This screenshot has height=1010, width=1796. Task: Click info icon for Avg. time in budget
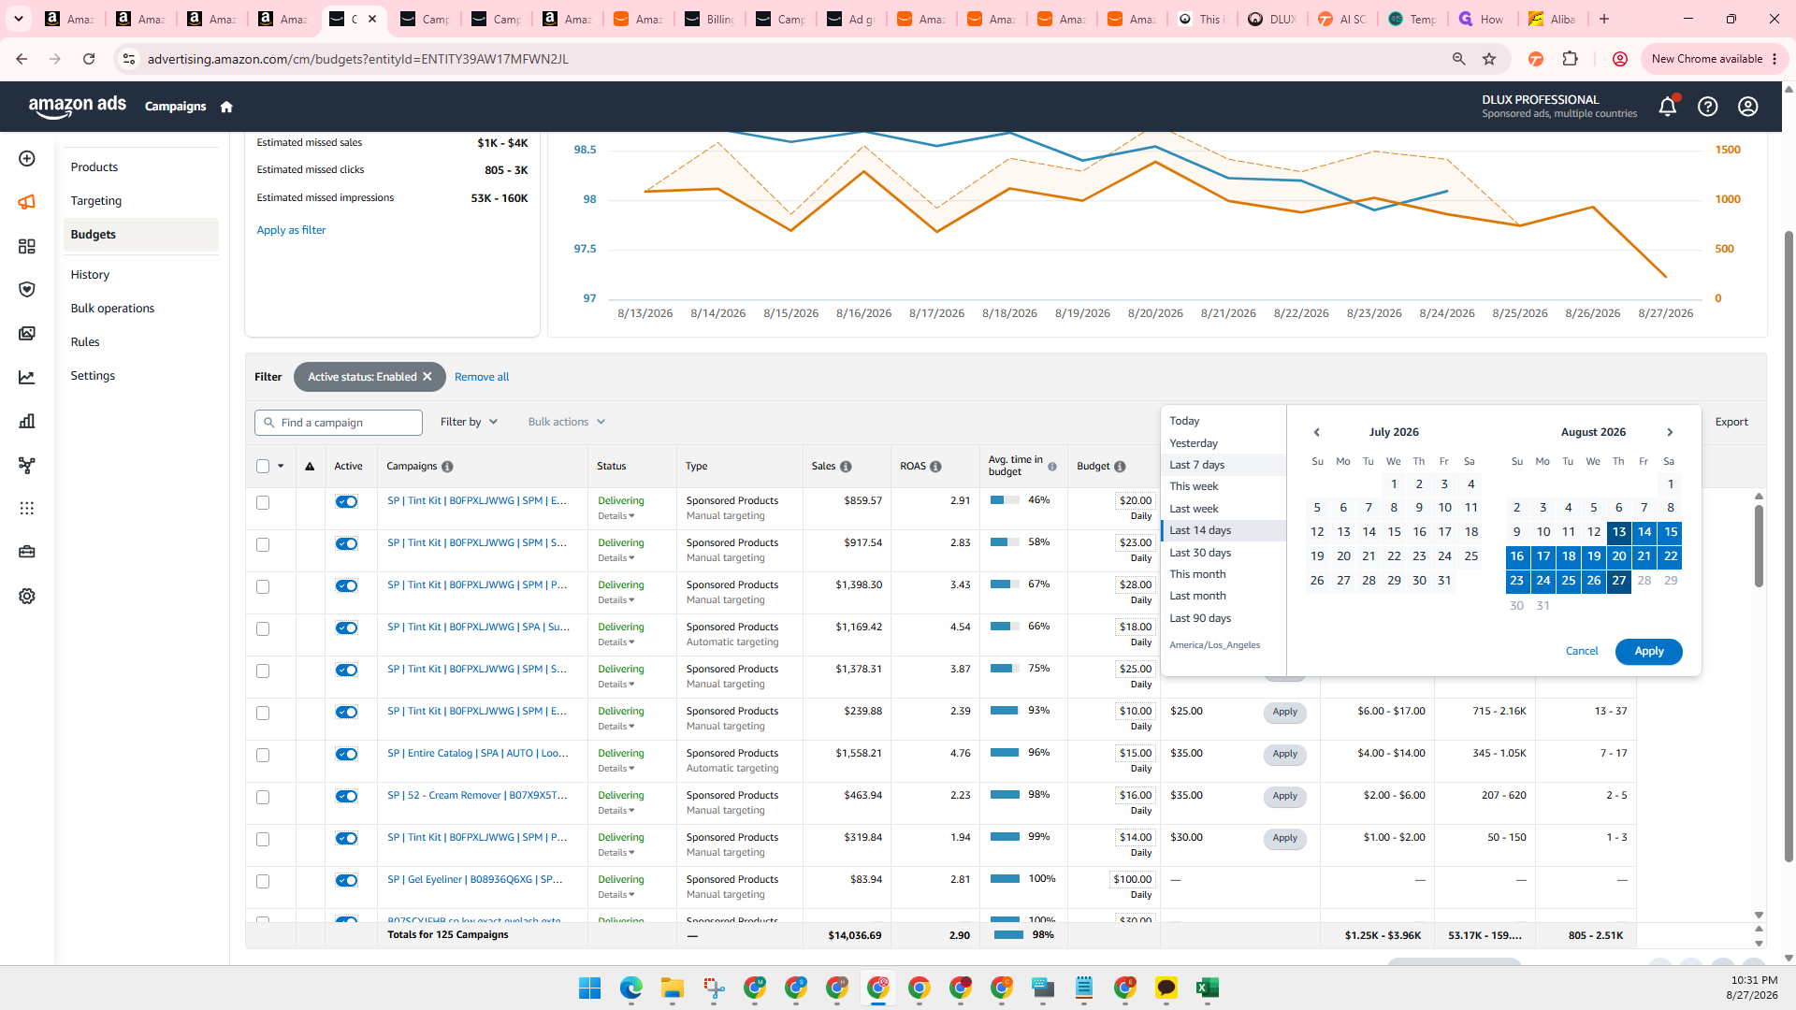pos(1052,467)
